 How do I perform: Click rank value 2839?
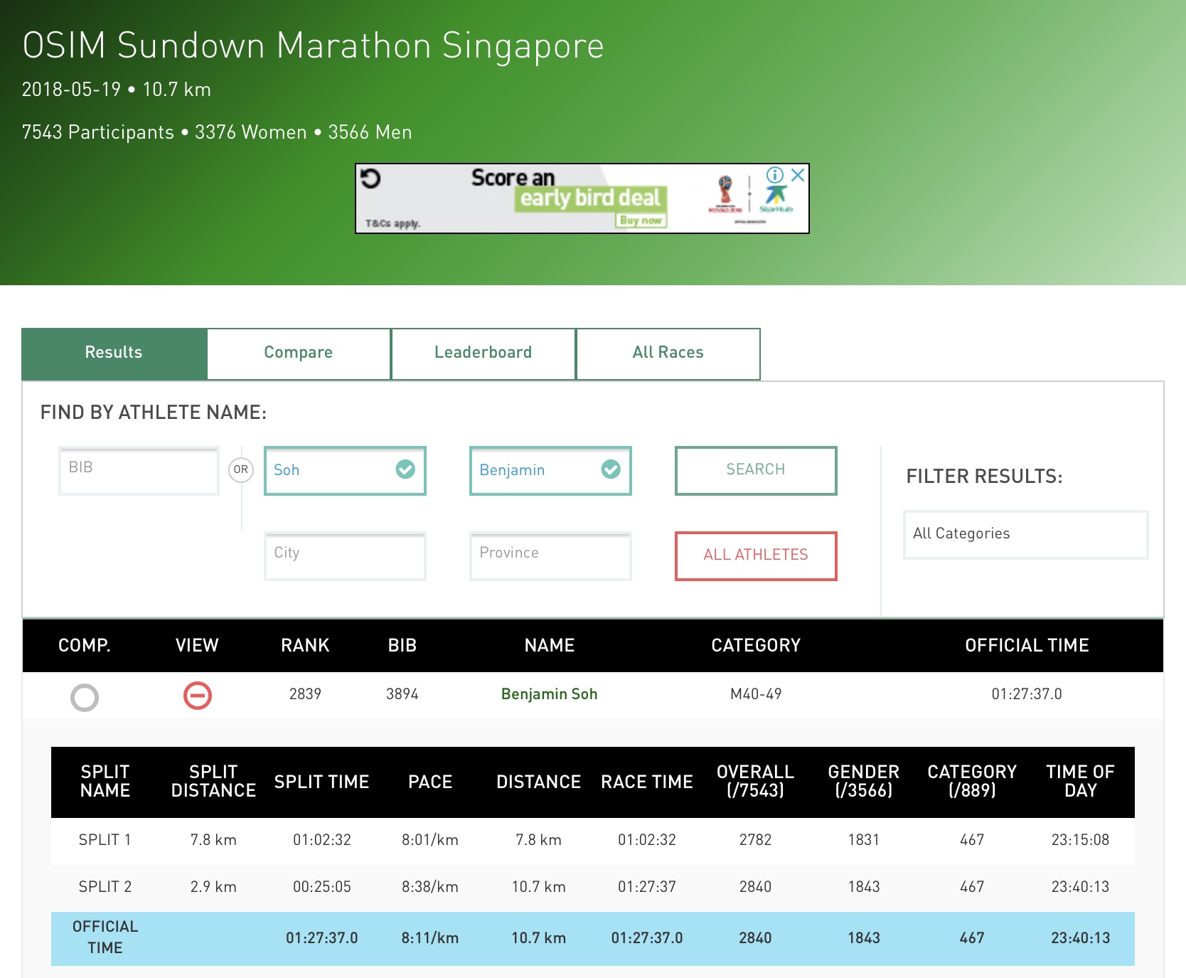(305, 694)
